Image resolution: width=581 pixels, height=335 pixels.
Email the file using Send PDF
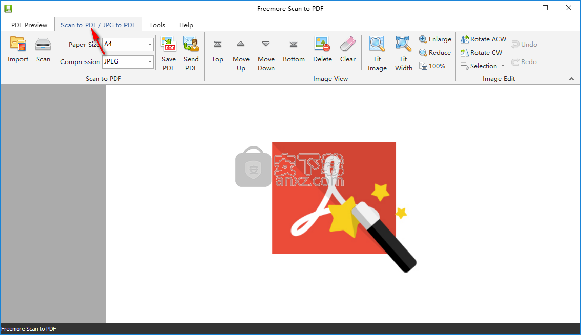191,54
